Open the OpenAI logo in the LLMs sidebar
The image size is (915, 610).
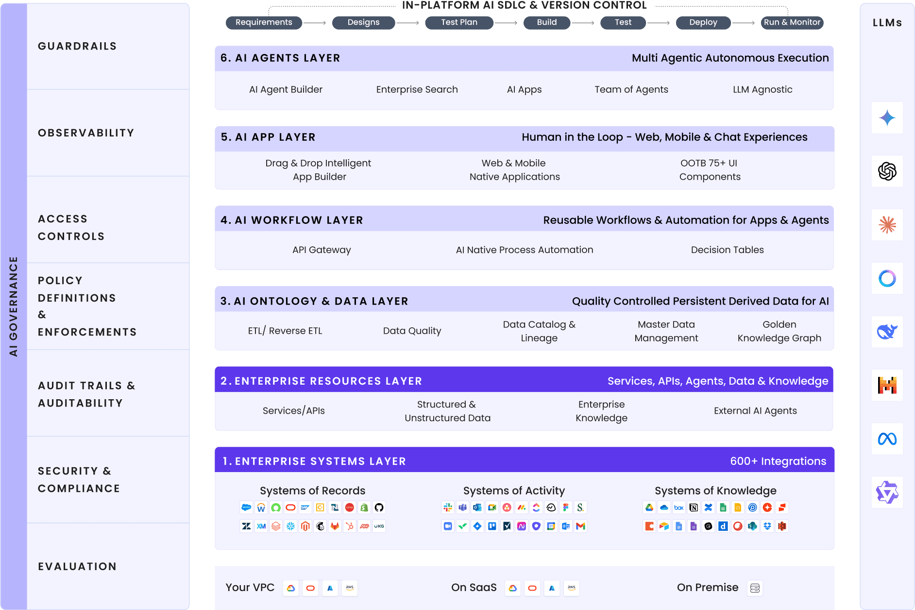coord(887,172)
